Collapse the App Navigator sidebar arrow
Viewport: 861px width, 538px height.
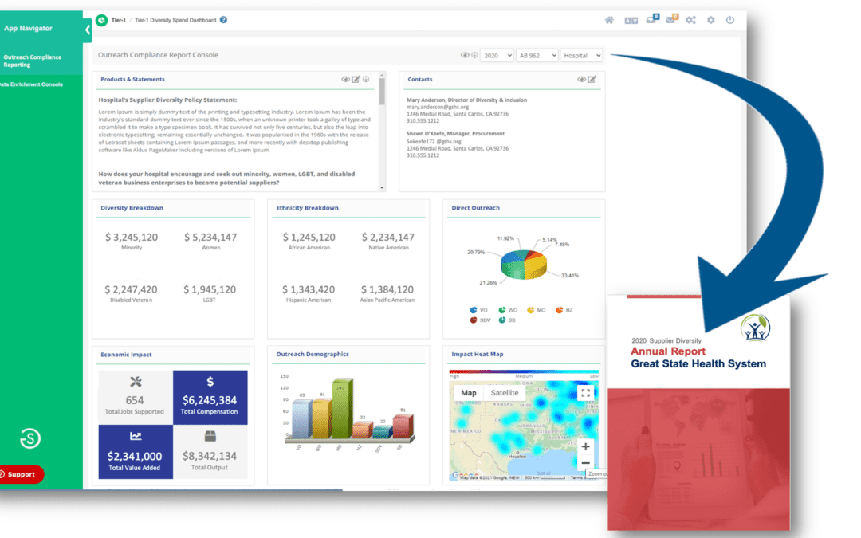click(x=88, y=29)
